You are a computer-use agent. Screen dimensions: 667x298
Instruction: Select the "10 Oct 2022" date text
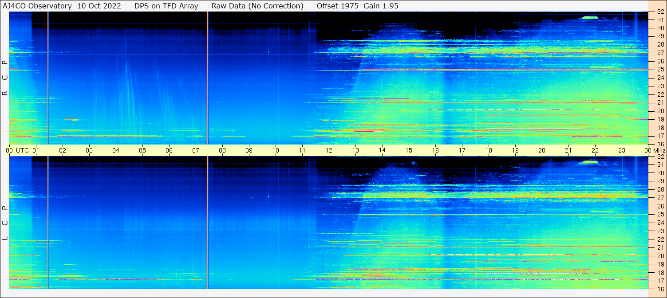(x=99, y=6)
